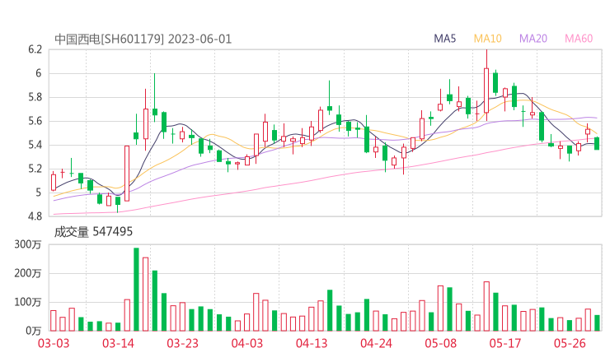Click the 05-17 date label
The image size is (610, 362).
click(505, 343)
